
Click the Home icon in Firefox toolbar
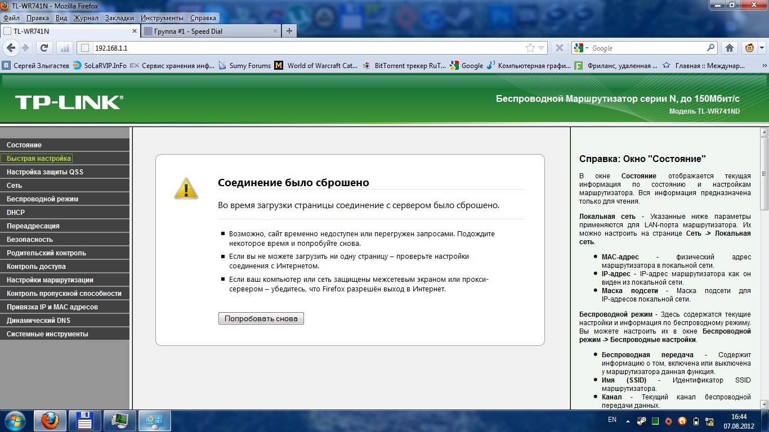click(x=730, y=48)
